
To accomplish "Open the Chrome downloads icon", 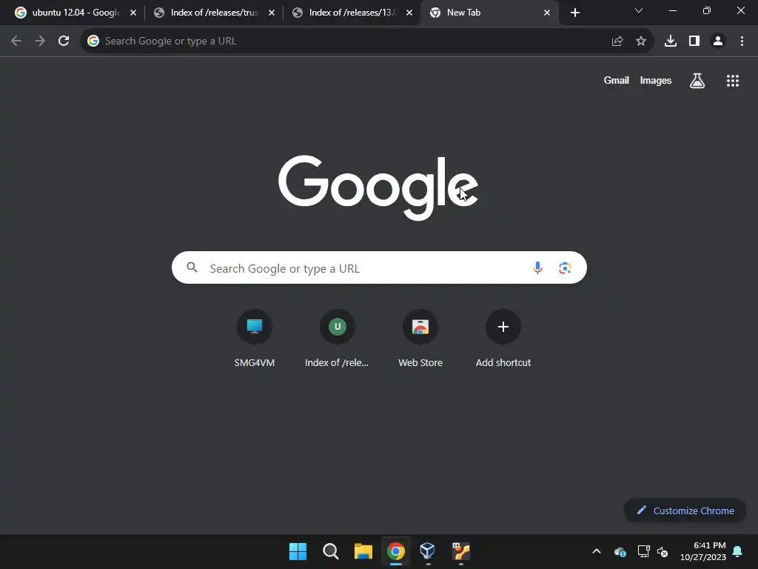I will (671, 41).
